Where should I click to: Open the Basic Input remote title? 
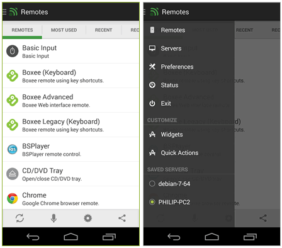coord(40,48)
